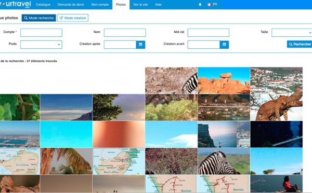
Task: Expand the Taille dropdown
Action: (292, 33)
